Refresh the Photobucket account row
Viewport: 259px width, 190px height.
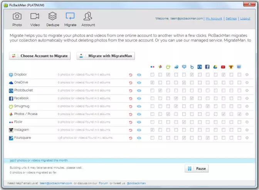pyautogui.click(x=131, y=91)
